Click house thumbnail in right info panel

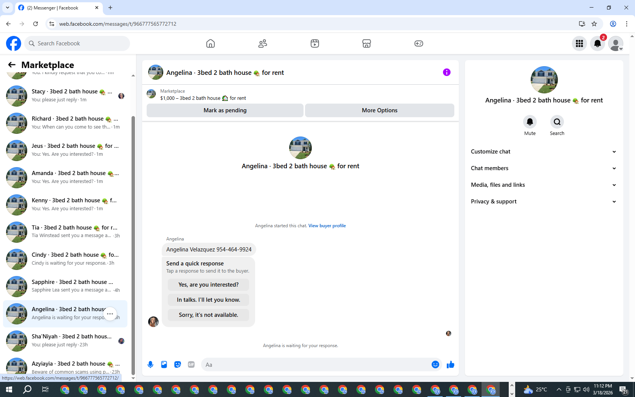tap(544, 80)
